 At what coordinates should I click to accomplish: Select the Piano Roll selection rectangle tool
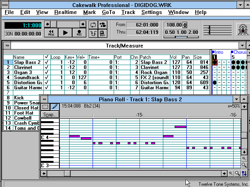tap(45, 107)
